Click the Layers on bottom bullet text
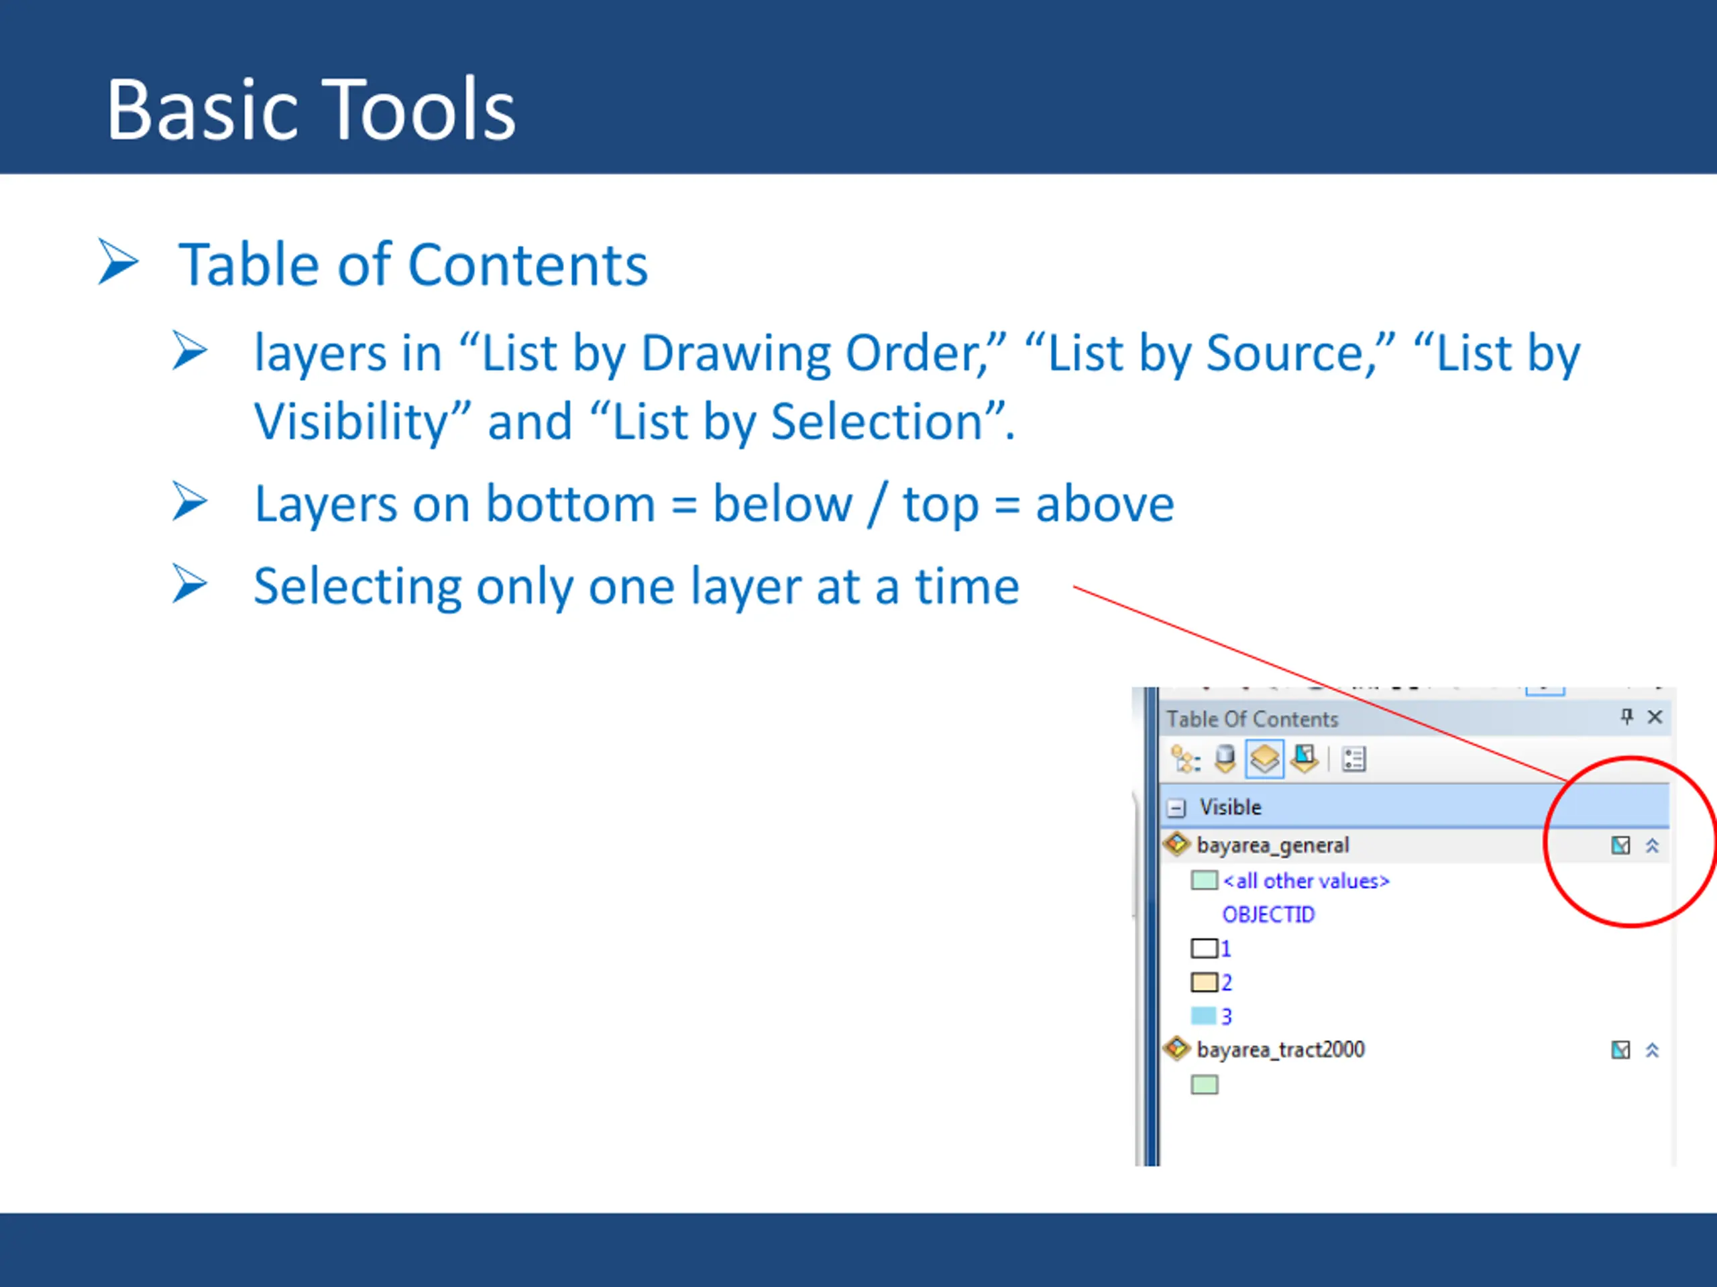The width and height of the screenshot is (1717, 1287). (714, 504)
